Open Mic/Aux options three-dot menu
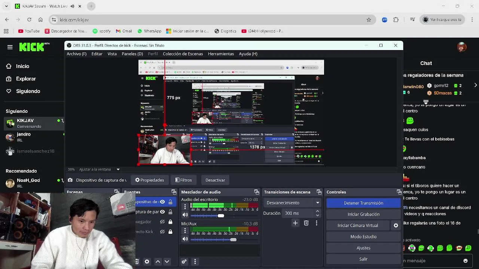Screen dimensions: 479x269 185,231
